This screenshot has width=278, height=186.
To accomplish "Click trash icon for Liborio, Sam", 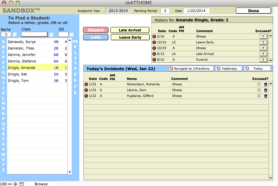I will 266,90.
